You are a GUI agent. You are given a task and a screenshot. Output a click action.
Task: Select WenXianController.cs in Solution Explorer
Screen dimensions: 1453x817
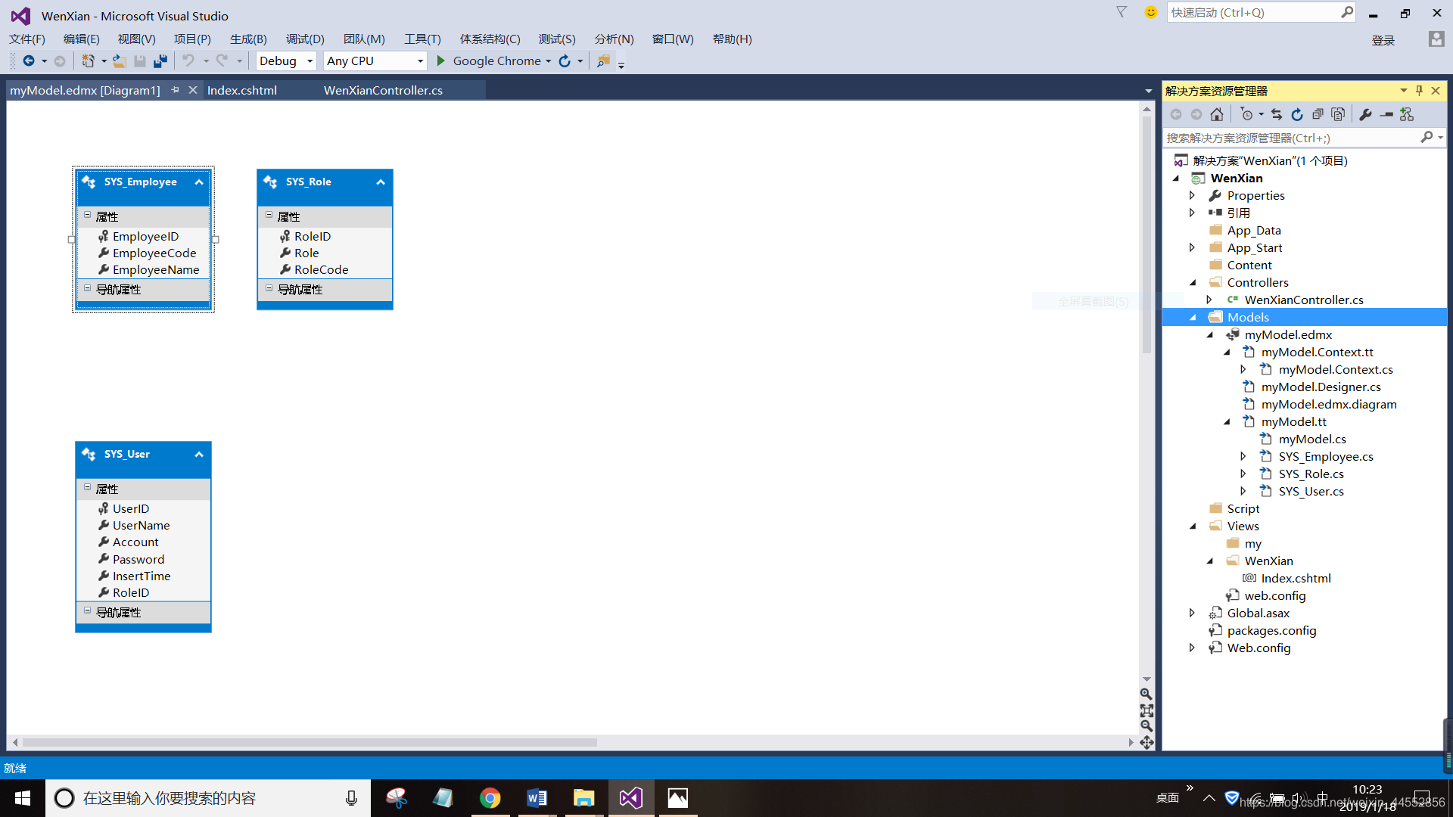1304,300
